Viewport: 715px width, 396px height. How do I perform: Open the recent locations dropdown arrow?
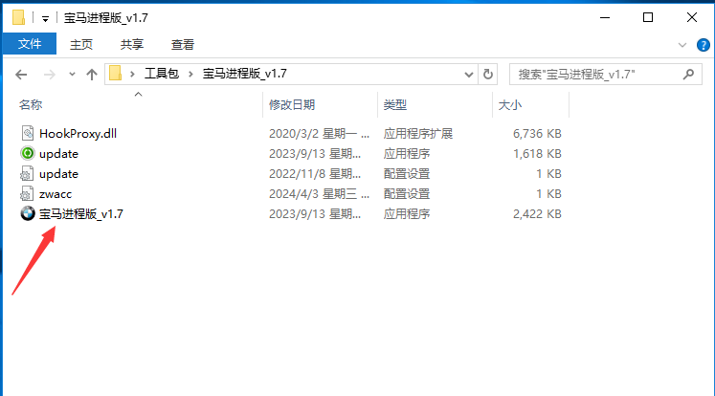click(x=72, y=75)
